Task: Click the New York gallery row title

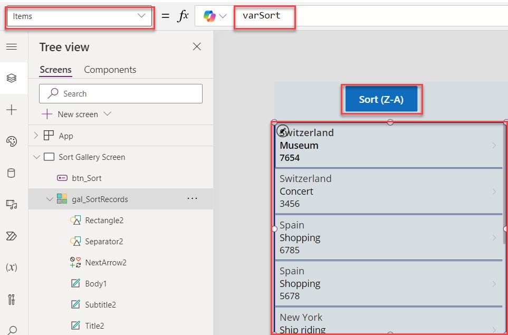Action: click(301, 317)
